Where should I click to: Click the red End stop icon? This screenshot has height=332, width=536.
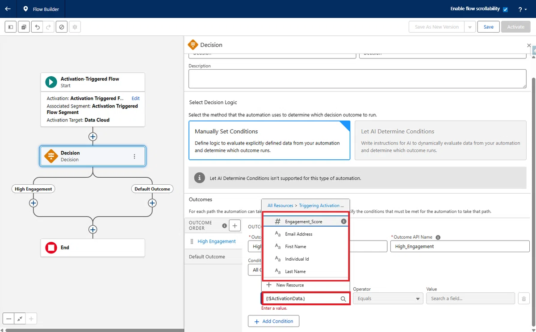pyautogui.click(x=51, y=247)
